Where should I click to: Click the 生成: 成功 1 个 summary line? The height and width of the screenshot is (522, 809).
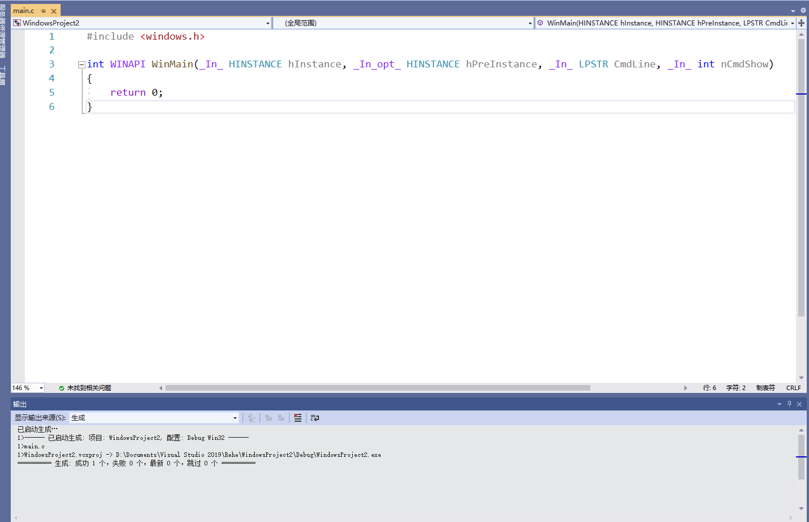coord(136,463)
